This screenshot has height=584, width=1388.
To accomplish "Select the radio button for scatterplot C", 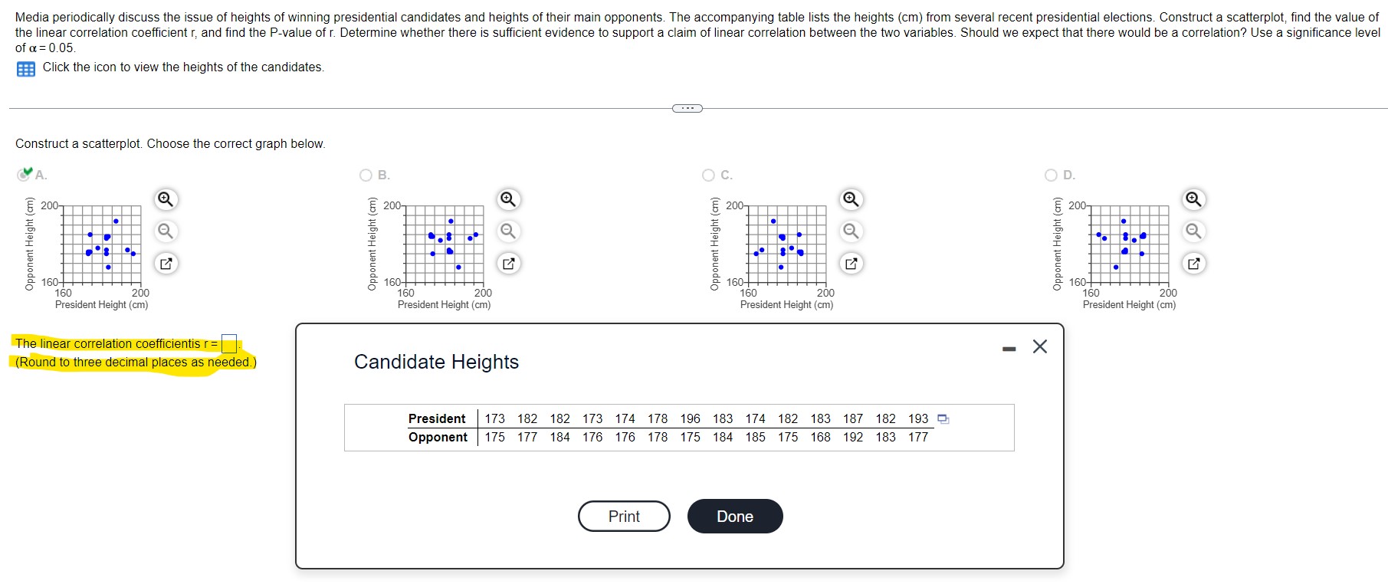I will click(x=708, y=174).
